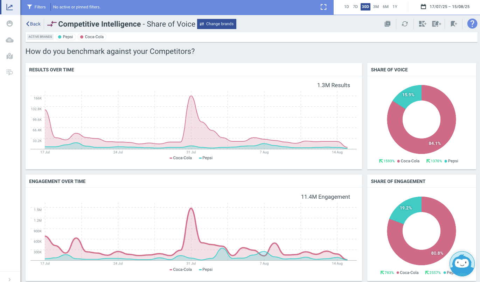The image size is (480, 282).
Task: Toggle Pepsi series in Results Over Time legend
Action: pos(206,158)
